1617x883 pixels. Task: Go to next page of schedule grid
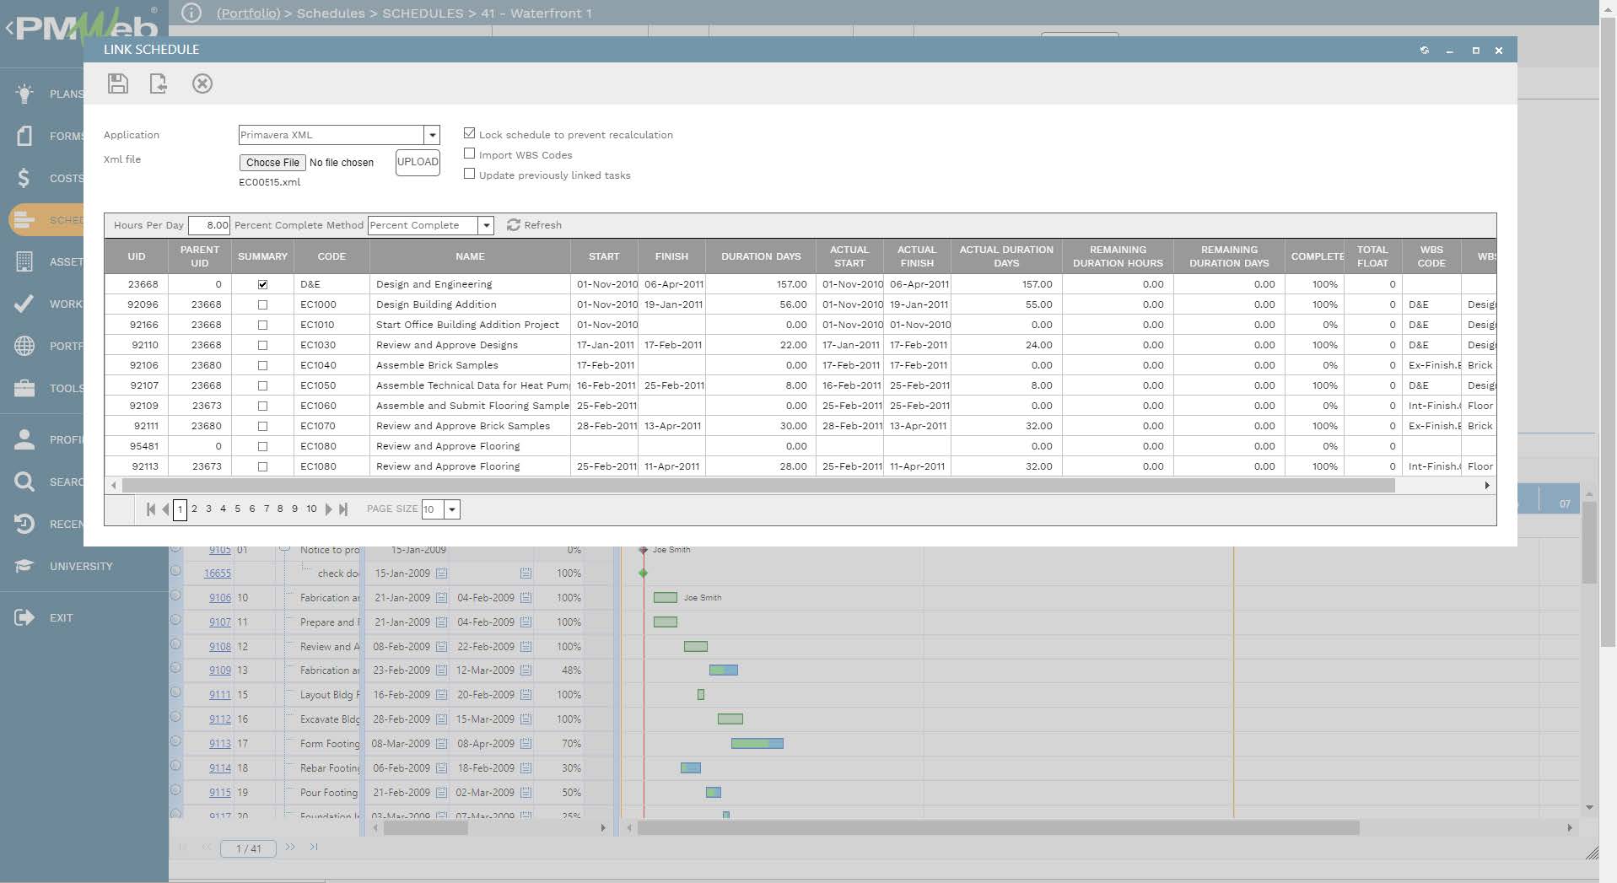click(329, 509)
